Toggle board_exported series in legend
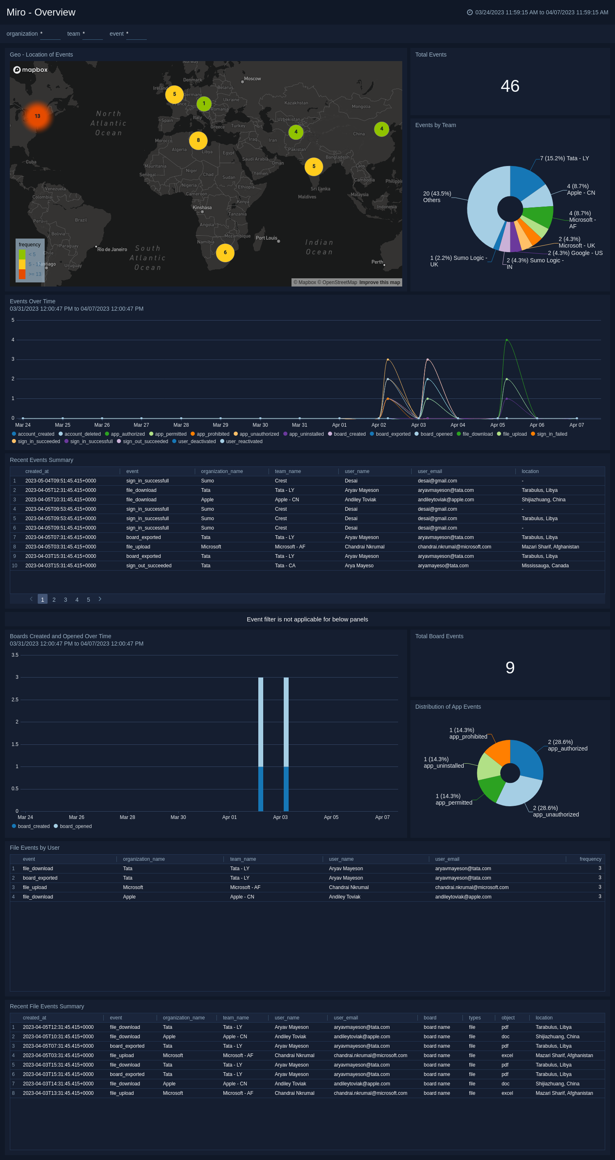 click(390, 434)
